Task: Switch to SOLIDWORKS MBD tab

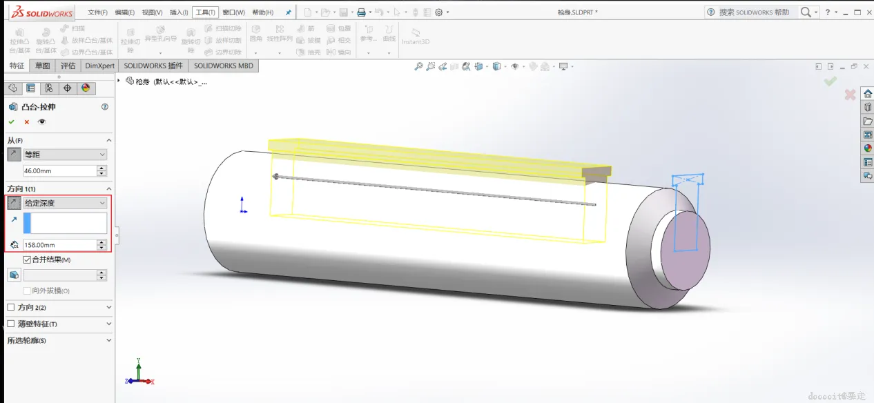Action: (224, 66)
